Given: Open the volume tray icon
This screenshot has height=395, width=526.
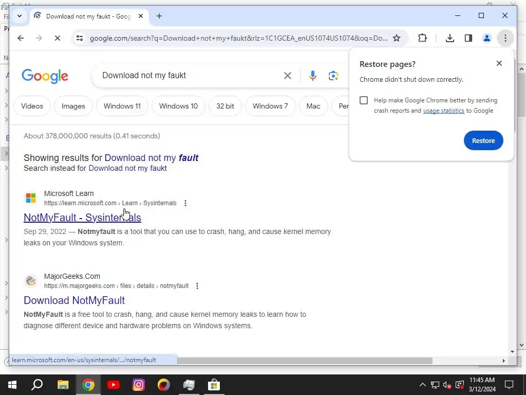Looking at the screenshot, I should tap(447, 385).
